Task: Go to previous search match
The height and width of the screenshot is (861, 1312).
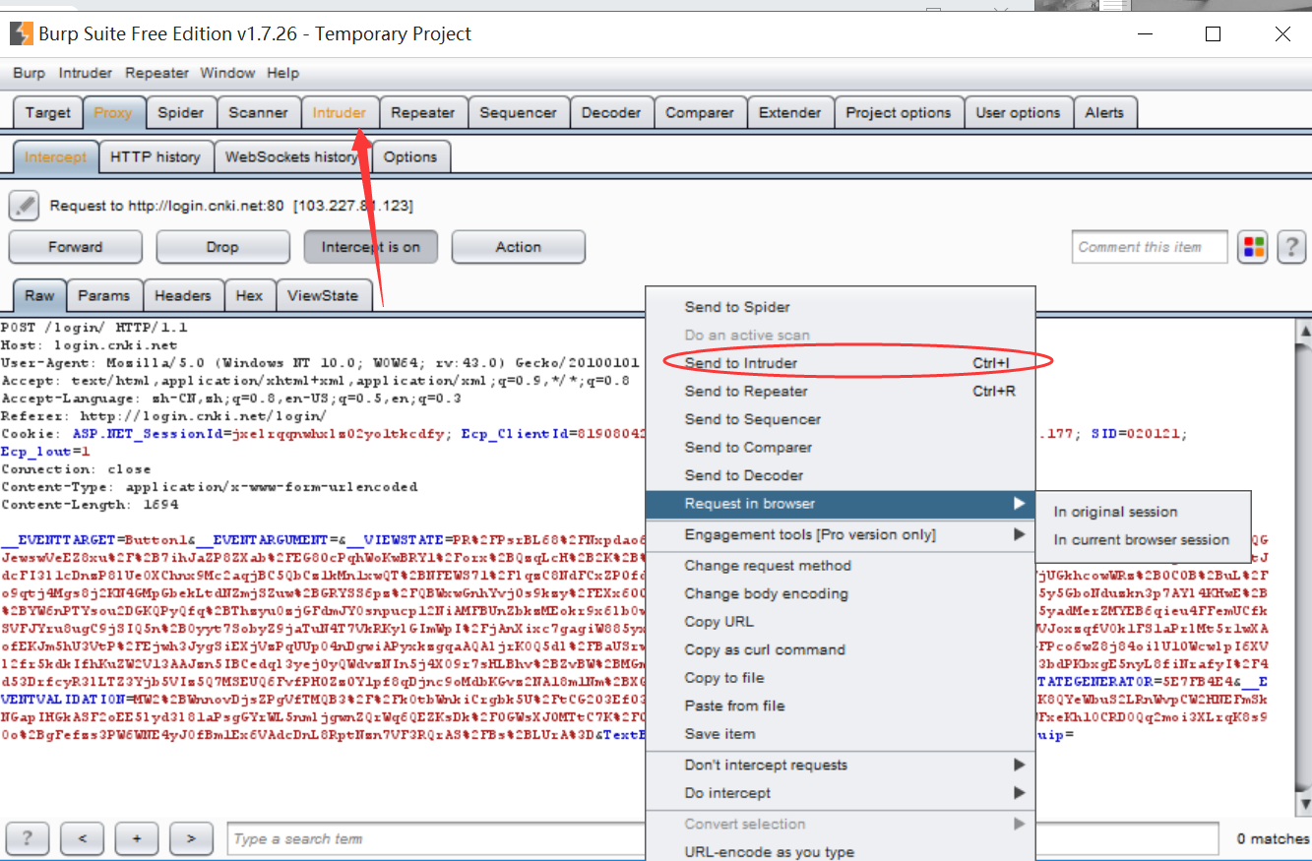Action: (82, 838)
